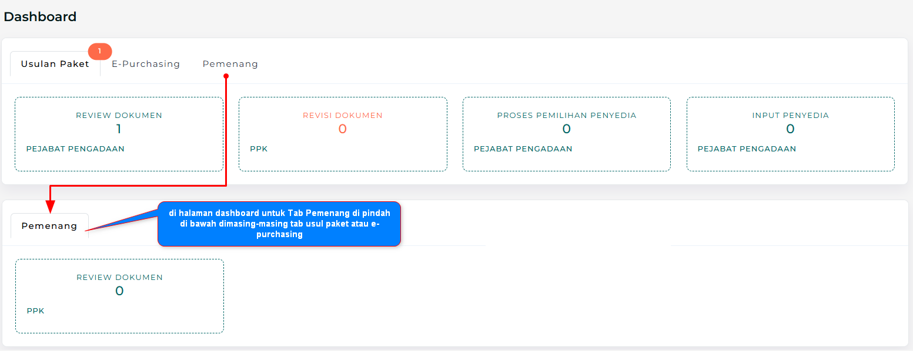The height and width of the screenshot is (351, 913).
Task: Open Review Dokumen card for Pejabat Pengadaan
Action: 119,134
